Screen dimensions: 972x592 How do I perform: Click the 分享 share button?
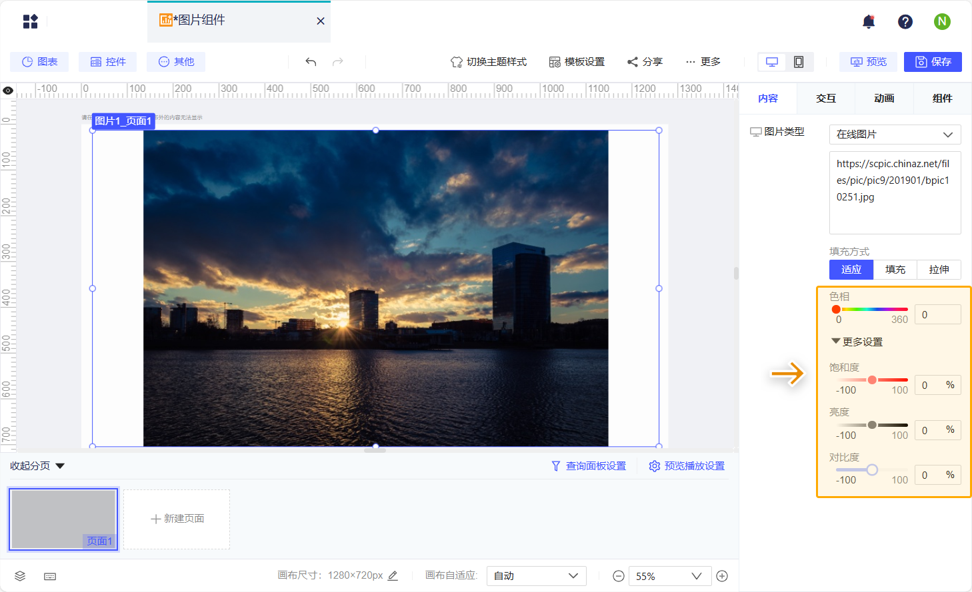pyautogui.click(x=645, y=62)
